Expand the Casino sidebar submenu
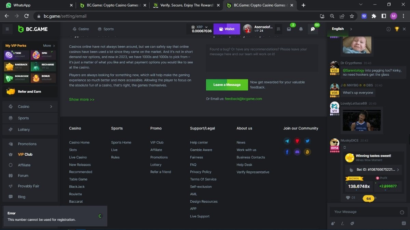This screenshot has width=410, height=230. pyautogui.click(x=51, y=107)
